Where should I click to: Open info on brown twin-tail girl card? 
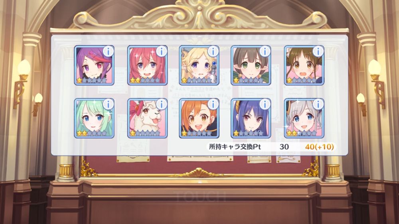coord(318,51)
